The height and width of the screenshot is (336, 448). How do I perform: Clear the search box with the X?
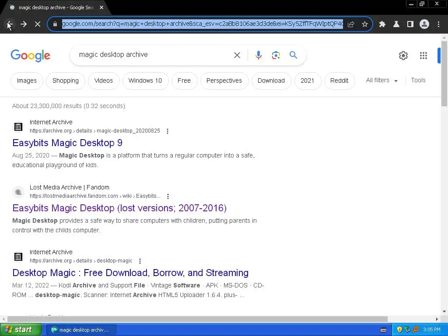click(x=237, y=55)
